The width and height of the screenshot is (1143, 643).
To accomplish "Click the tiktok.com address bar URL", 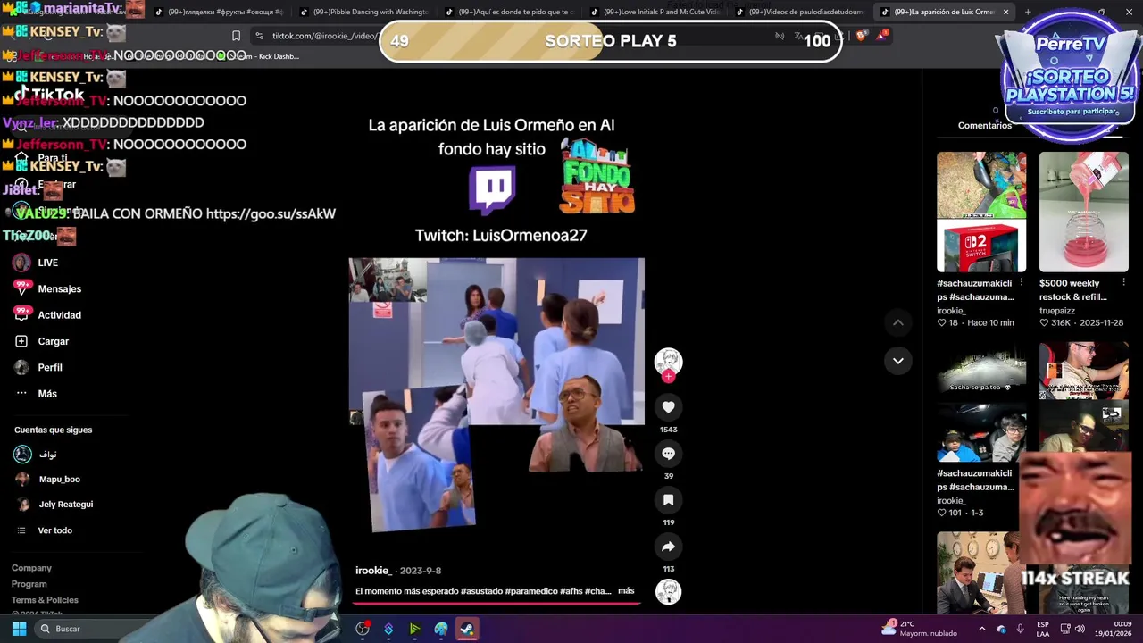I will click(x=326, y=36).
